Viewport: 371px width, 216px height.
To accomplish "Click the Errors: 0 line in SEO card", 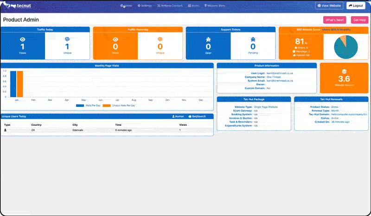I will click(301, 48).
